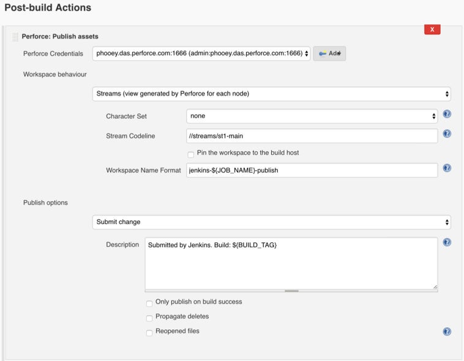This screenshot has width=464, height=361.
Task: Focus the Workspace Name Format text field
Action: click(312, 170)
